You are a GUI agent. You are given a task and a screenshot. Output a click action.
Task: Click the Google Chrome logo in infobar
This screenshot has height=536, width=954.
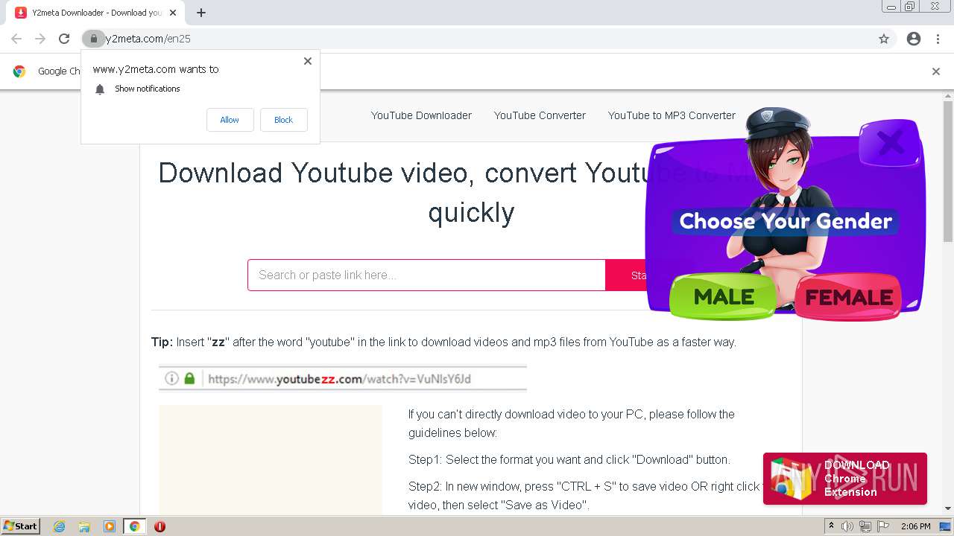click(x=19, y=71)
